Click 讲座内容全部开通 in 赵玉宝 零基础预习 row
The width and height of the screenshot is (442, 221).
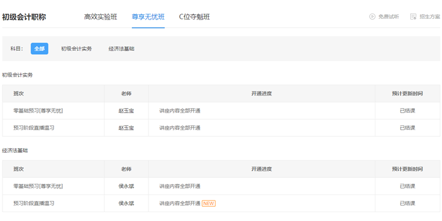coord(180,111)
